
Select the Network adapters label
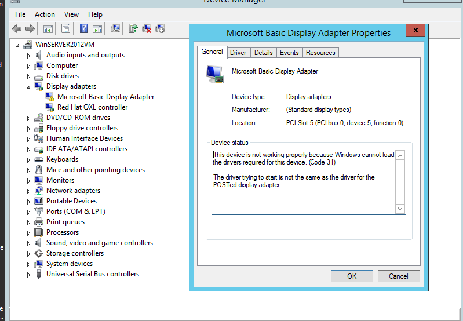(73, 191)
